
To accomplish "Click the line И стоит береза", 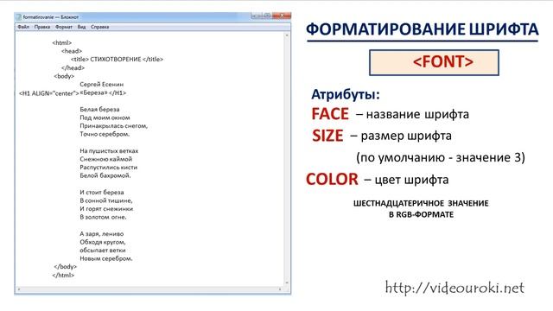I will click(x=102, y=192).
